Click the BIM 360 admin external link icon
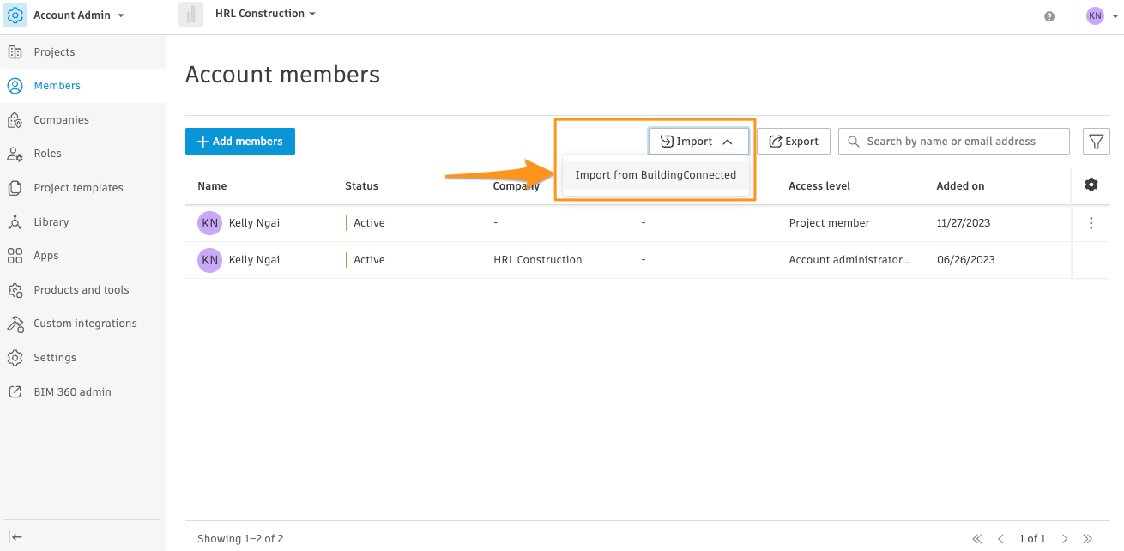 click(15, 392)
